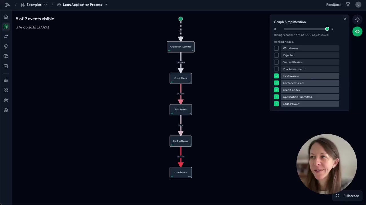Check the Rejected node checkbox
The height and width of the screenshot is (205, 366).
(x=276, y=55)
